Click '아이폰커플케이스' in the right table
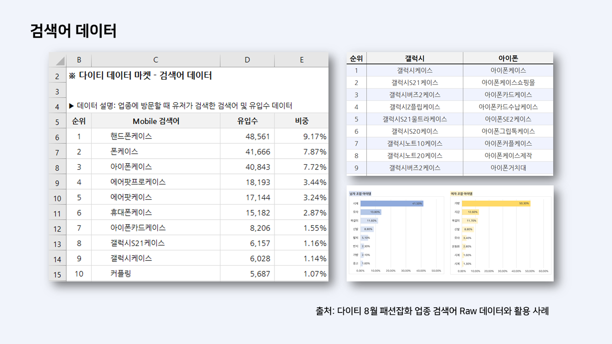 point(508,143)
